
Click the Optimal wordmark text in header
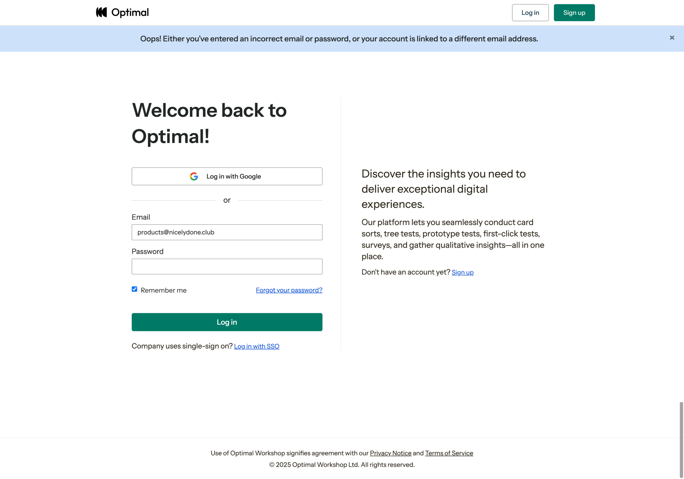click(x=130, y=12)
